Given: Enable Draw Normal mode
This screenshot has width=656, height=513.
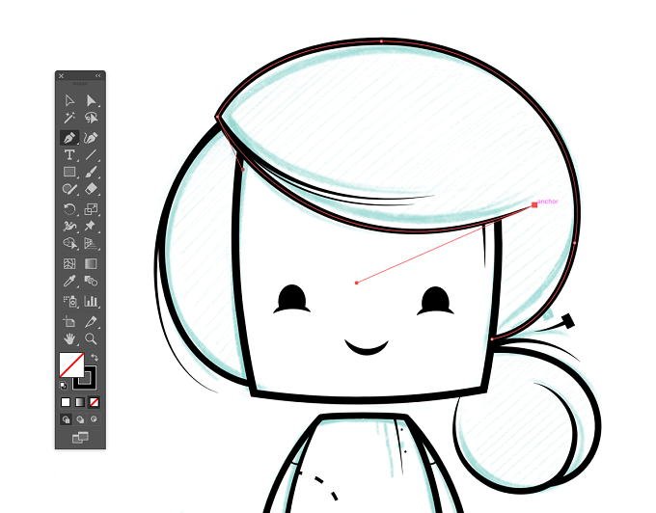Looking at the screenshot, I should click(x=67, y=418).
